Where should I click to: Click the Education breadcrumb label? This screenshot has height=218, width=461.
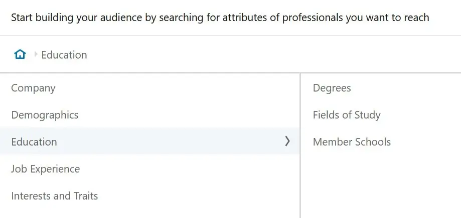pyautogui.click(x=64, y=55)
